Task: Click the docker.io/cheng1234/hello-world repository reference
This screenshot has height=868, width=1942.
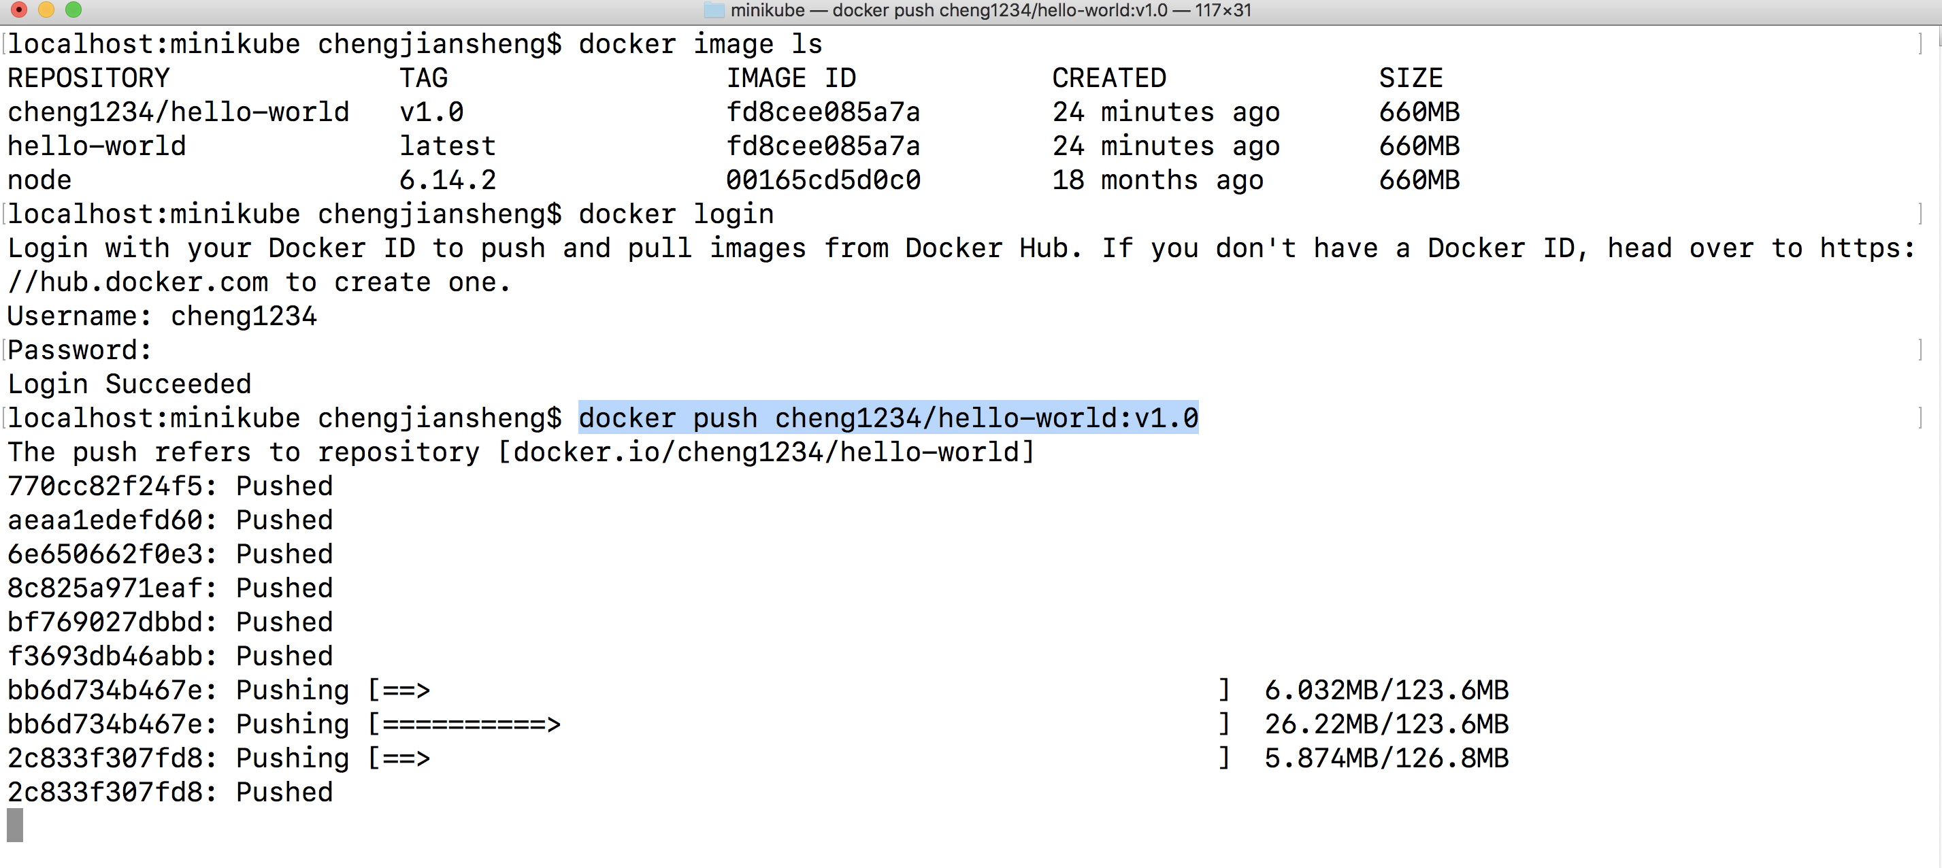Action: (x=766, y=452)
